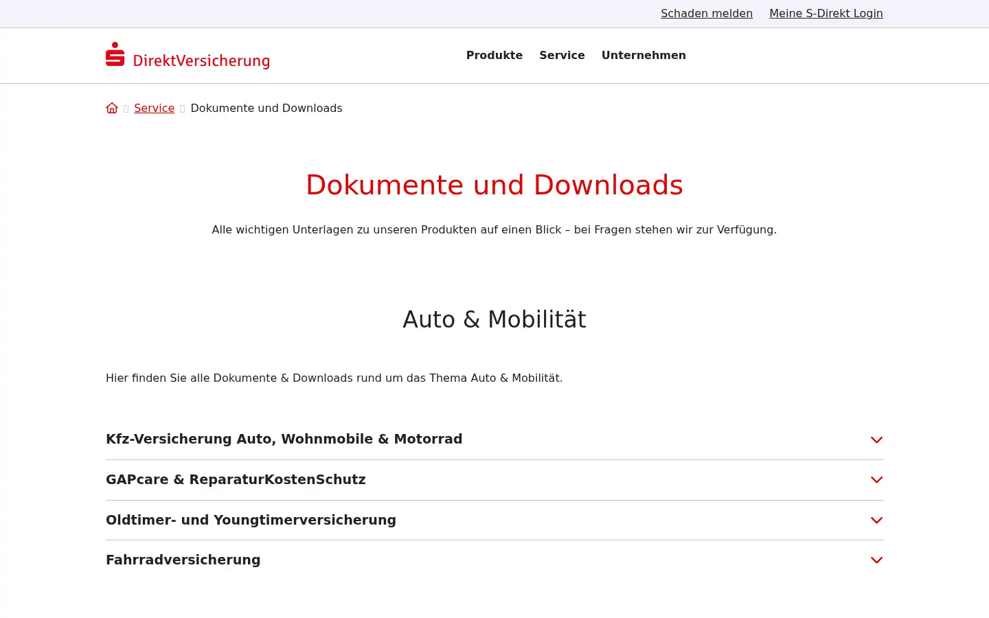Viewport: 989px width, 618px height.
Task: Click the chevron beside Kfz-Versicherung row
Action: tap(876, 439)
